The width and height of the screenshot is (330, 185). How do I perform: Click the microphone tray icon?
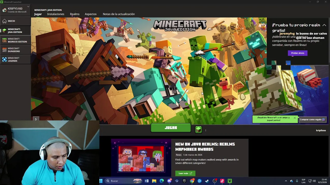coord(297,181)
